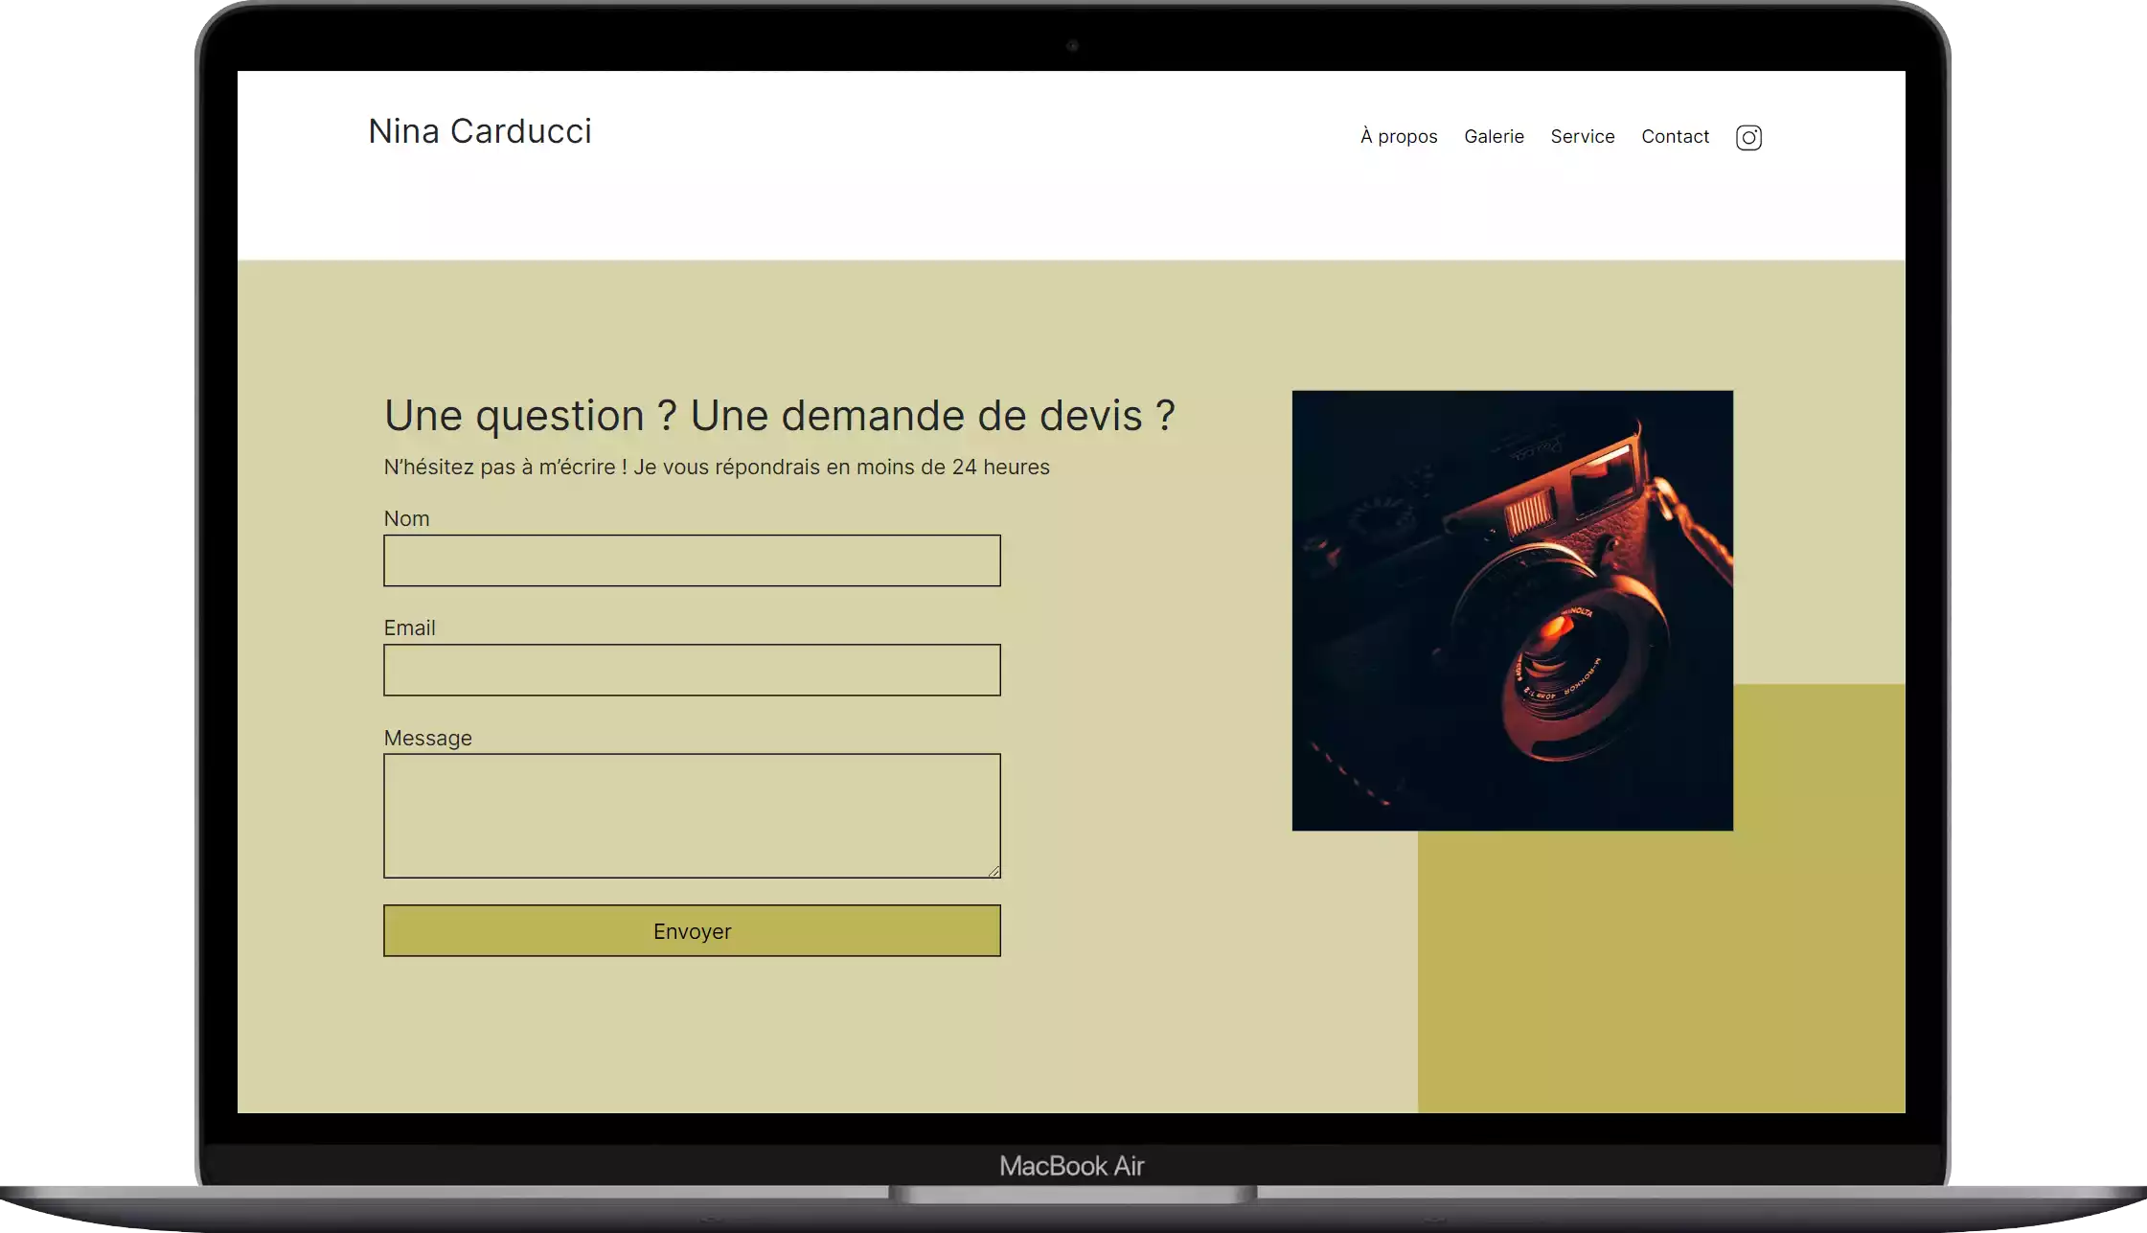Open the Instagram icon link
Screen dimensions: 2147x1233
point(1748,137)
